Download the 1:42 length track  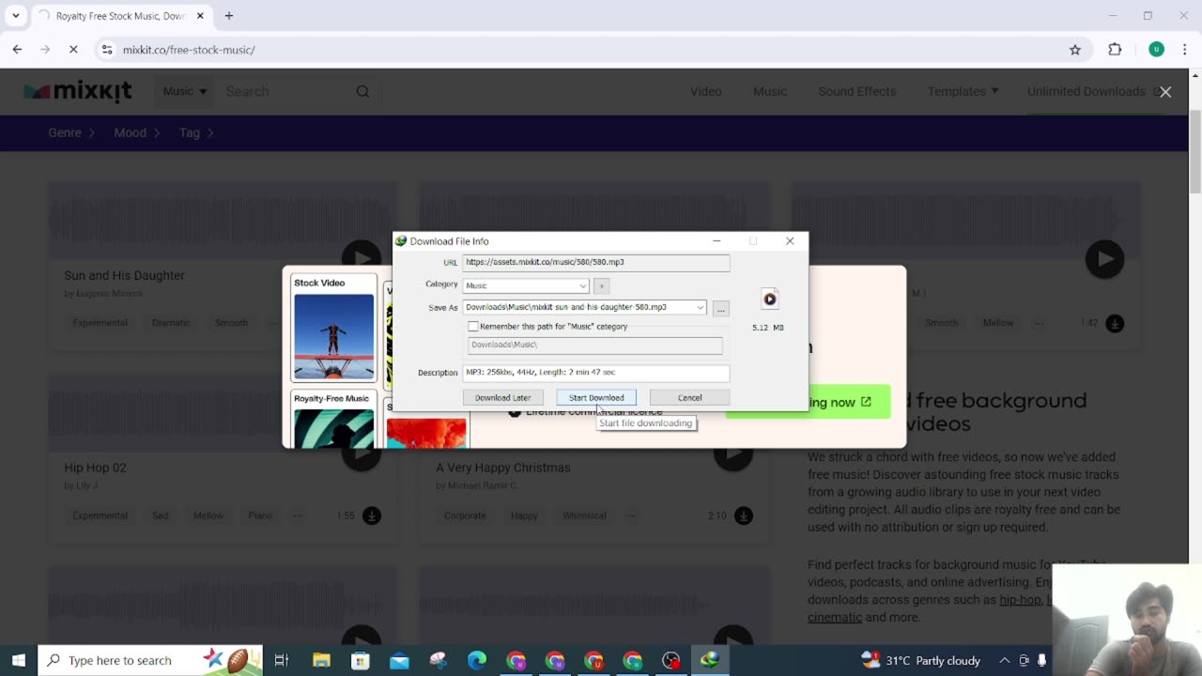[x=1115, y=323]
